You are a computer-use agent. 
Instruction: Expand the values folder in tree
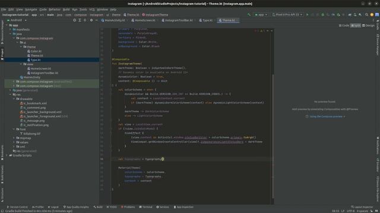[14, 142]
